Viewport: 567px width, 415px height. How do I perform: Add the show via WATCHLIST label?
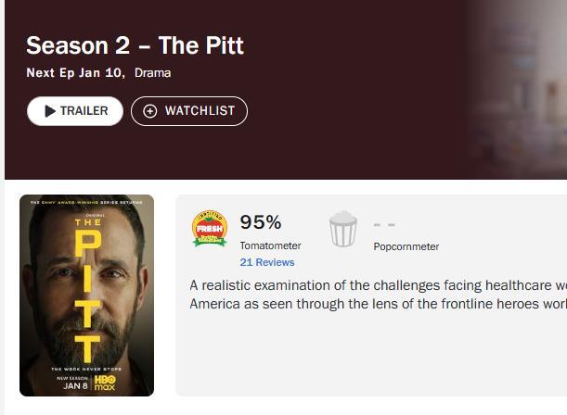pos(200,111)
